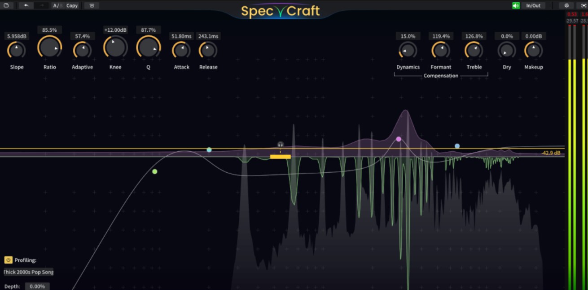Screen dimensions: 588x290
Task: Click the Depth: label
Action: click(13, 286)
